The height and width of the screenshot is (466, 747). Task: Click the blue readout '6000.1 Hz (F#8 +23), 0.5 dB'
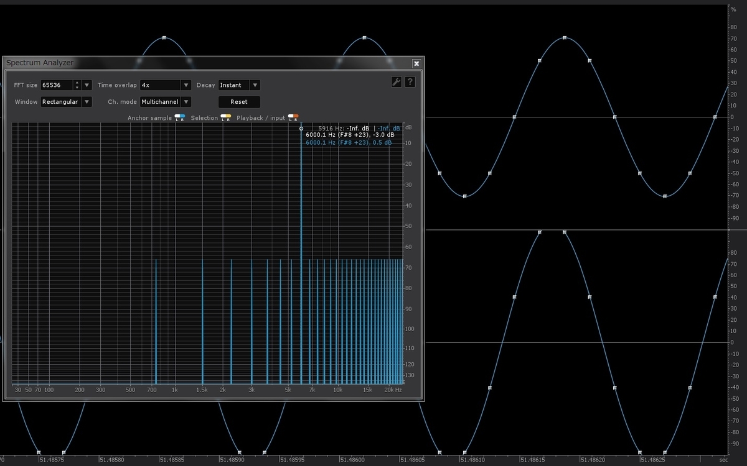click(349, 142)
